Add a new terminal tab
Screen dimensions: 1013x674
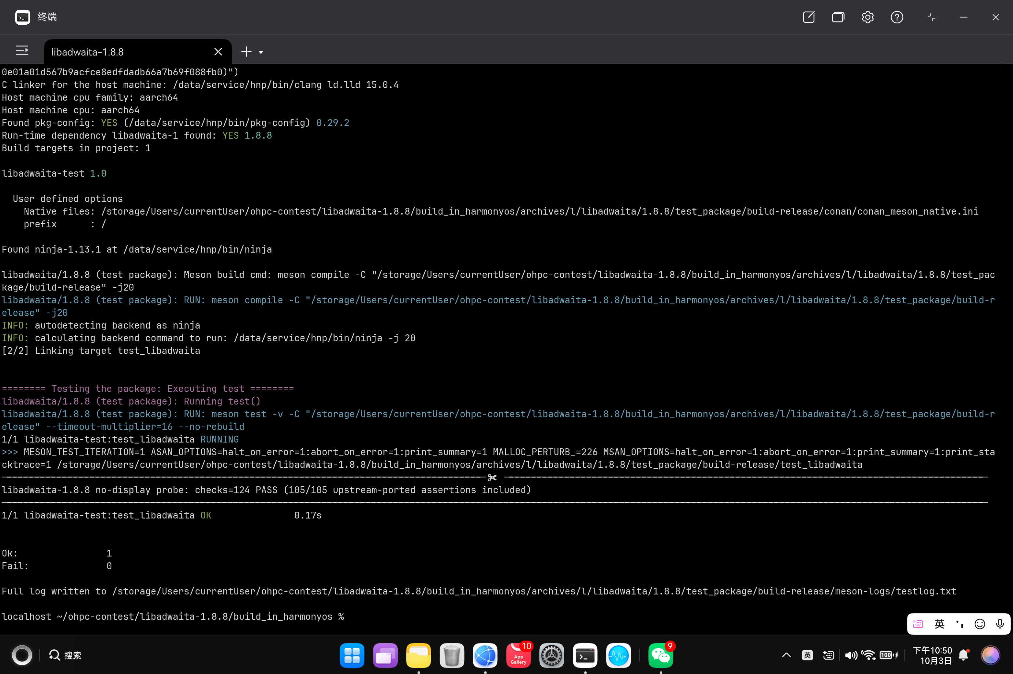pyautogui.click(x=246, y=52)
